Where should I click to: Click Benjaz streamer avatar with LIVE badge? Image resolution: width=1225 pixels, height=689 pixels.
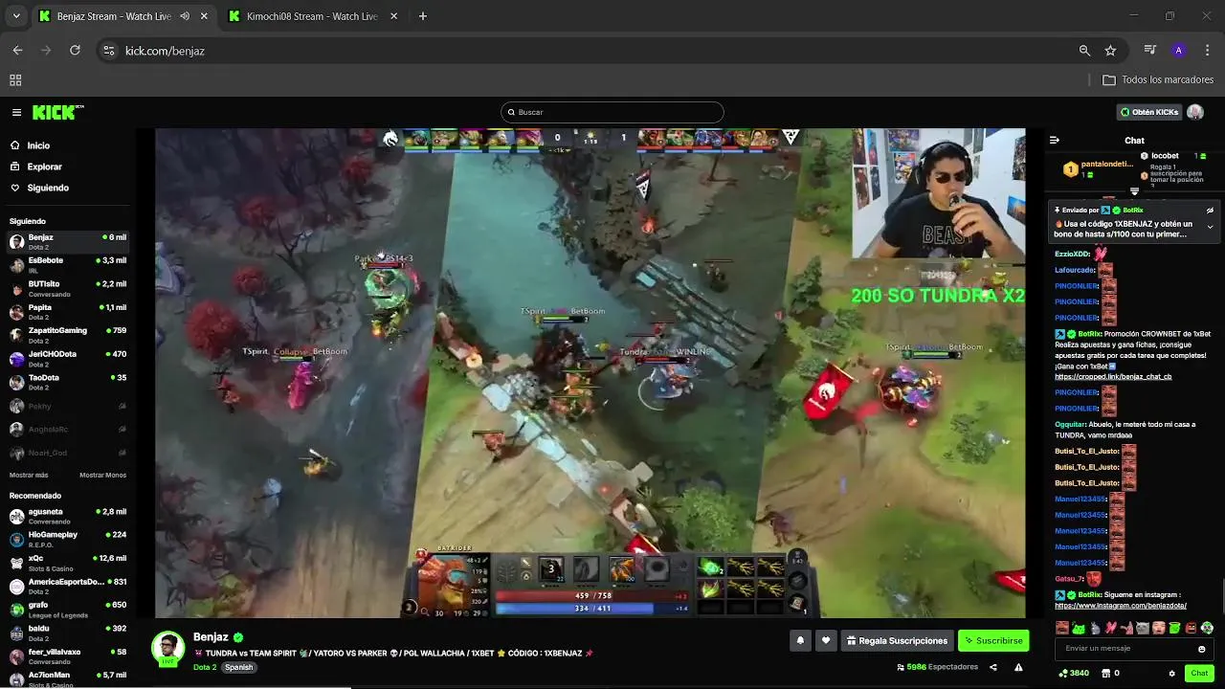[168, 648]
